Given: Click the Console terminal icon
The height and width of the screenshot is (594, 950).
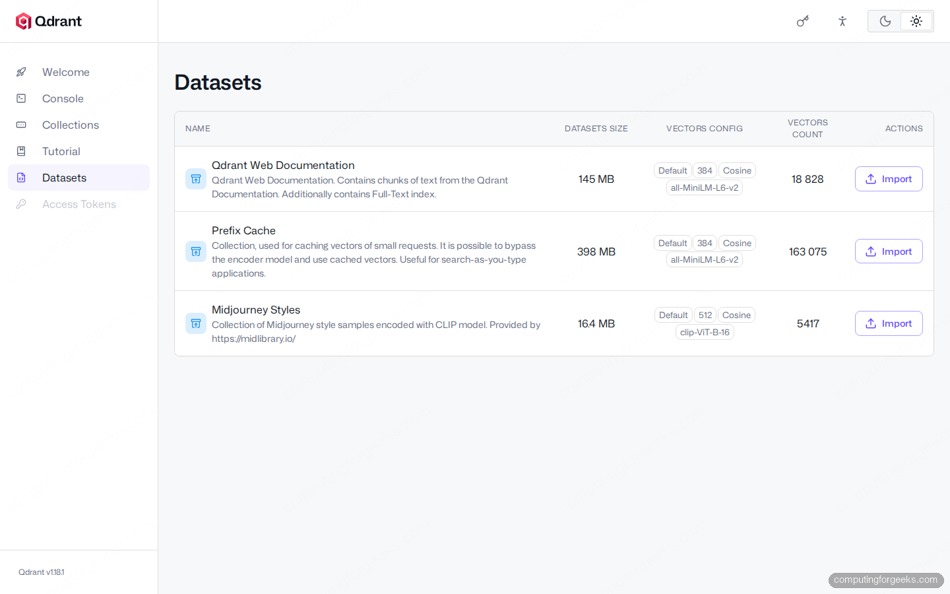Looking at the screenshot, I should coord(21,98).
